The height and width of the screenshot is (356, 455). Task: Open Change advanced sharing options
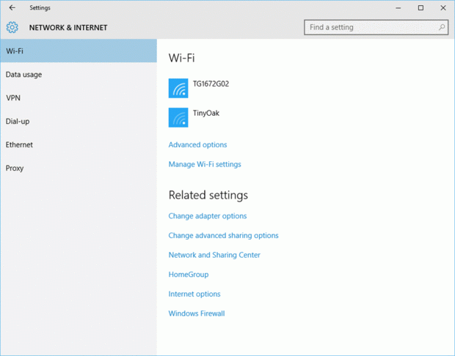pyautogui.click(x=223, y=236)
